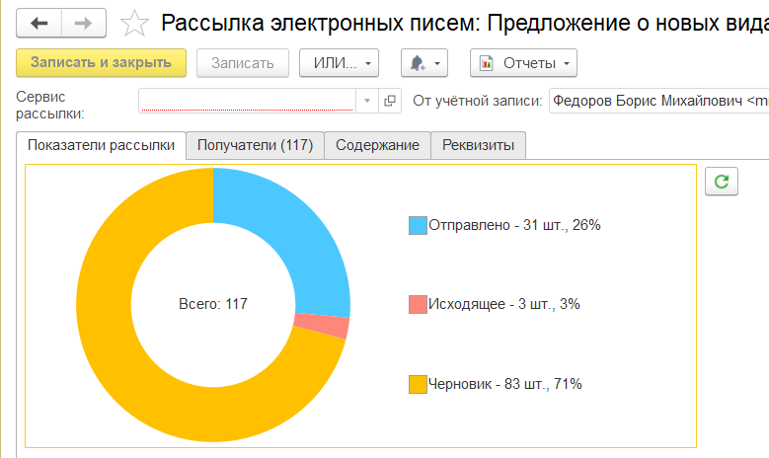
Task: Go to Показатели рассылки tab
Action: tap(102, 145)
